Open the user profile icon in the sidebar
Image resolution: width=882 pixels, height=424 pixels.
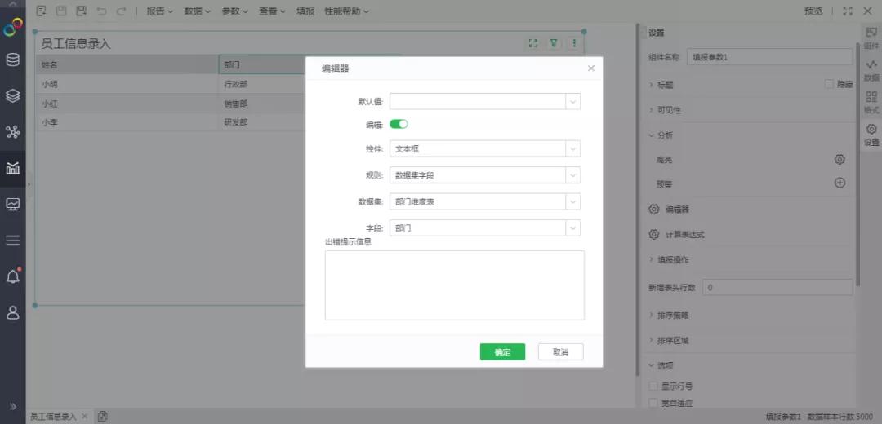[12, 313]
